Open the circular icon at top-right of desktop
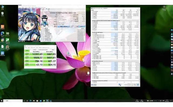The width and height of the screenshot is (173, 107). coord(164,8)
